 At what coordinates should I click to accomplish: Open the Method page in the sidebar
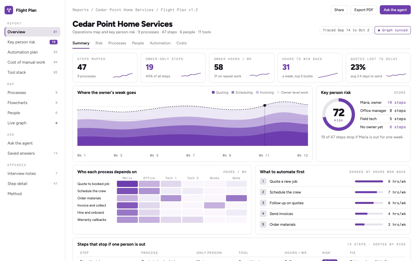(33, 194)
